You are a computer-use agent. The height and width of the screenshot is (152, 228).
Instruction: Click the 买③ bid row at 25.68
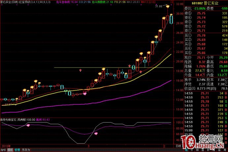pos(206,44)
